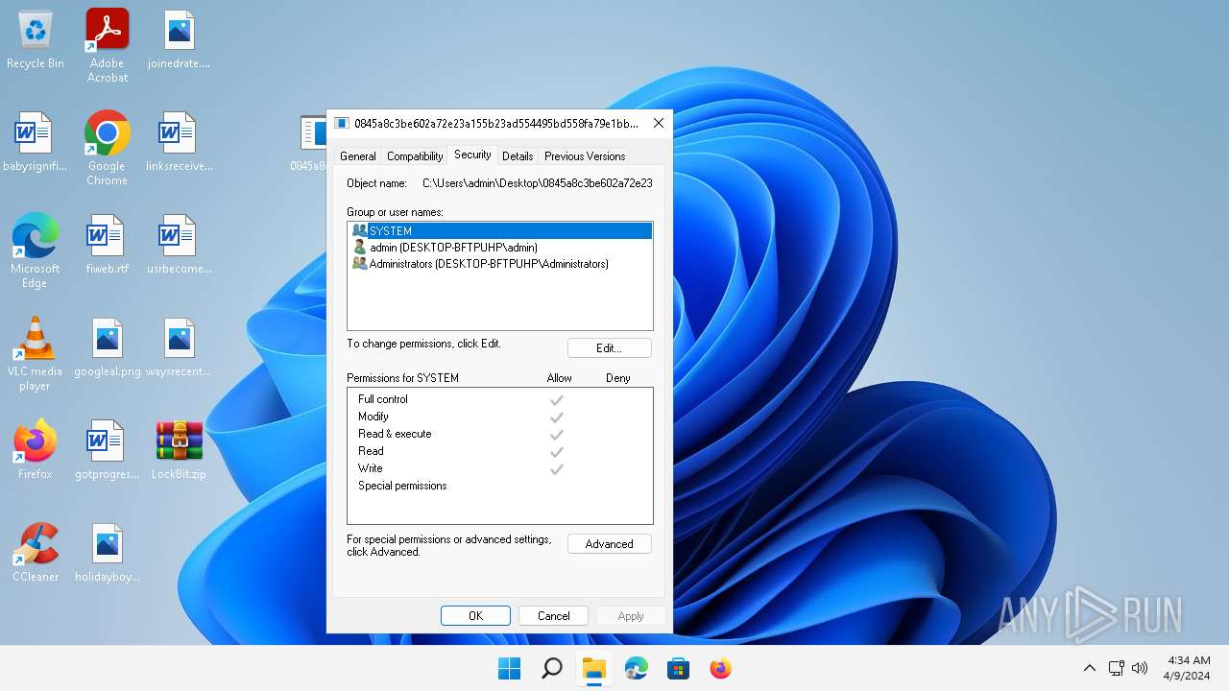Switch to the Previous Versions tab

point(585,156)
